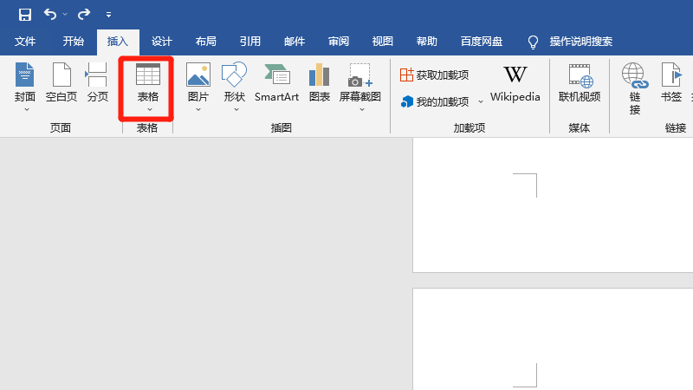Click the Pictures (图片) icon
The image size is (693, 390).
(198, 75)
